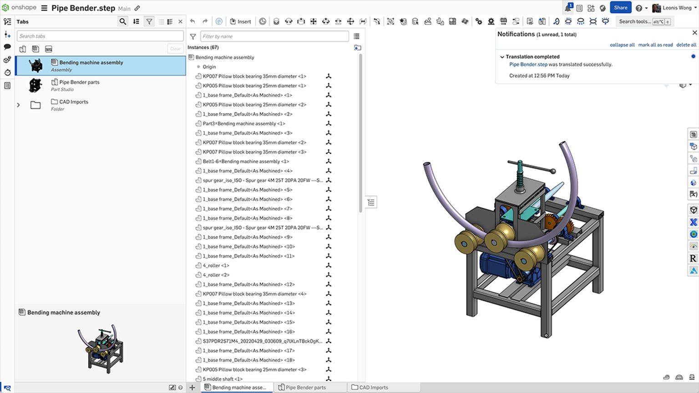Viewport: 699px width, 393px height.
Task: Click the rollback history clock icon
Action: [x=263, y=21]
